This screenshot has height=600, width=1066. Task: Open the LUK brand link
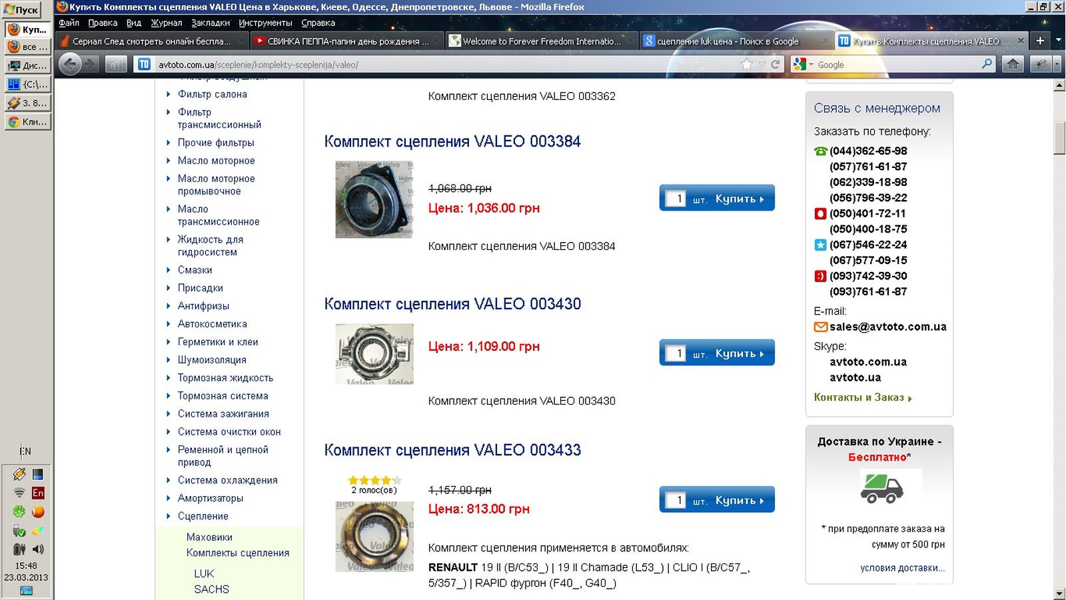(x=204, y=573)
